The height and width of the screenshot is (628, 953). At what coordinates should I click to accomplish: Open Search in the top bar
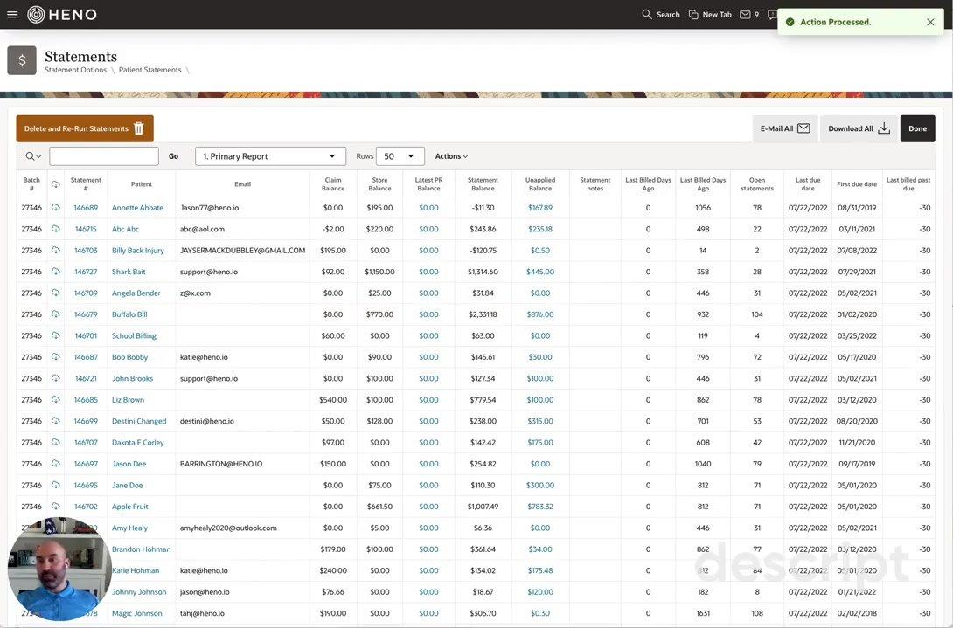point(660,14)
